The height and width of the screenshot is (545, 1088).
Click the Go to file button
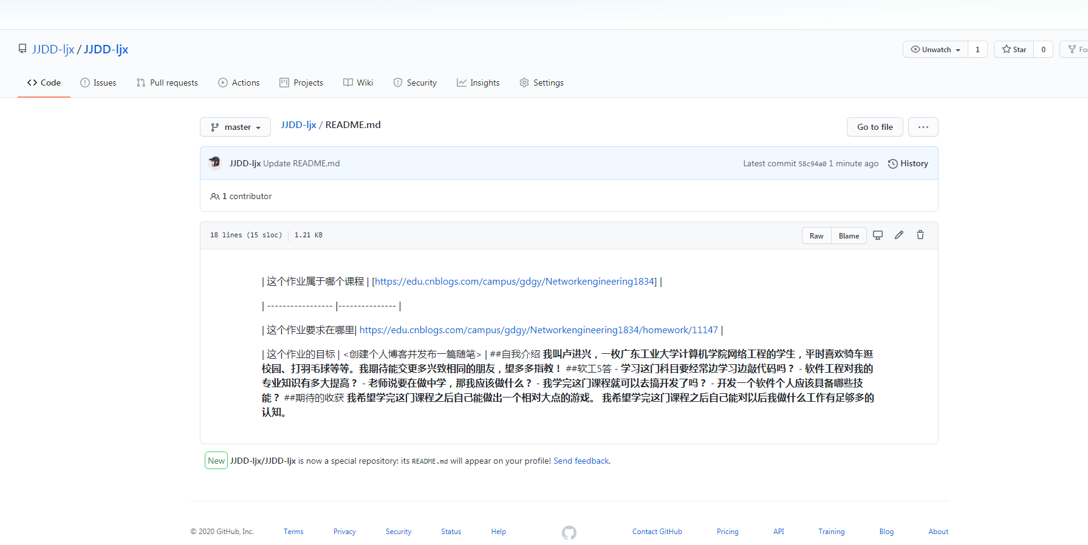click(875, 127)
